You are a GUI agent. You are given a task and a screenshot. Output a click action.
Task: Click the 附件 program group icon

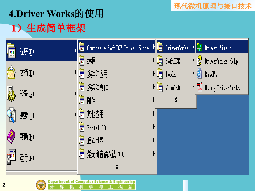[81, 100]
